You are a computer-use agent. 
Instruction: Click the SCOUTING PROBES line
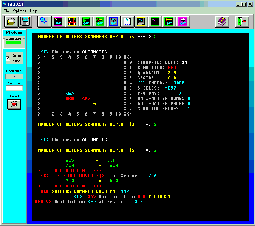[x=164, y=109]
